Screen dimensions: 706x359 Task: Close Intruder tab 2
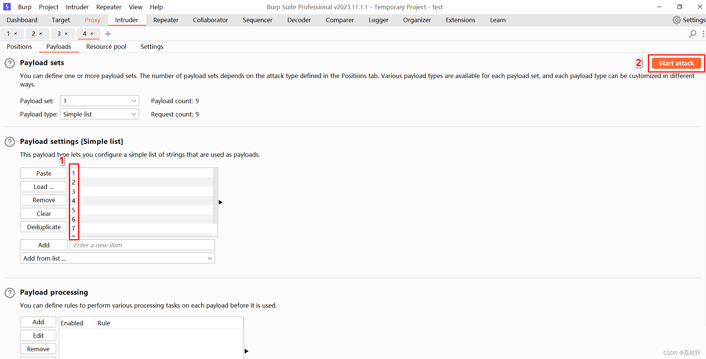(41, 34)
